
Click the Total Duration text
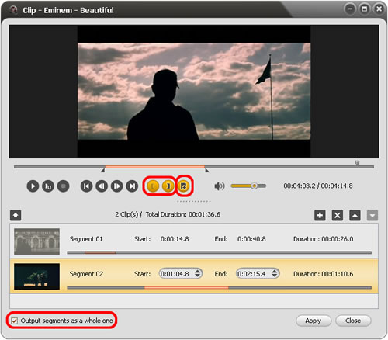click(183, 214)
